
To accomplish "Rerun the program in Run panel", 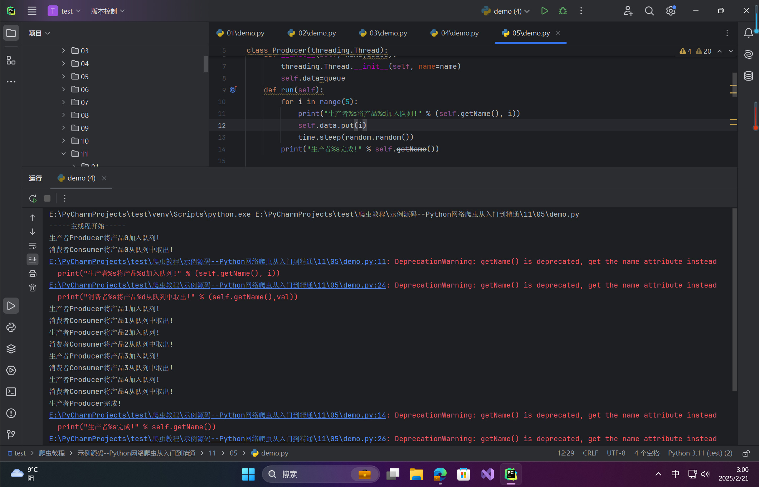I will (33, 198).
